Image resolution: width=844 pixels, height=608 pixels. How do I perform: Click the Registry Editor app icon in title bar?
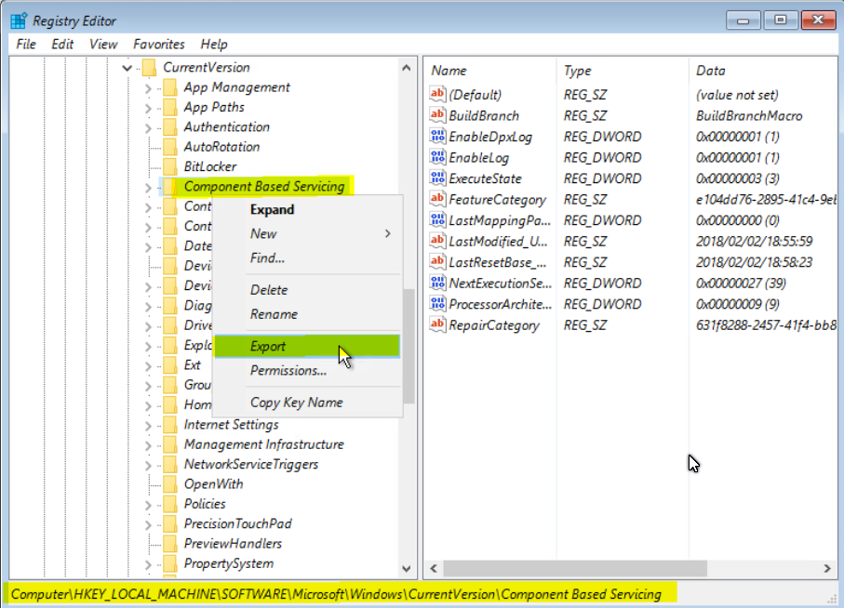point(19,20)
